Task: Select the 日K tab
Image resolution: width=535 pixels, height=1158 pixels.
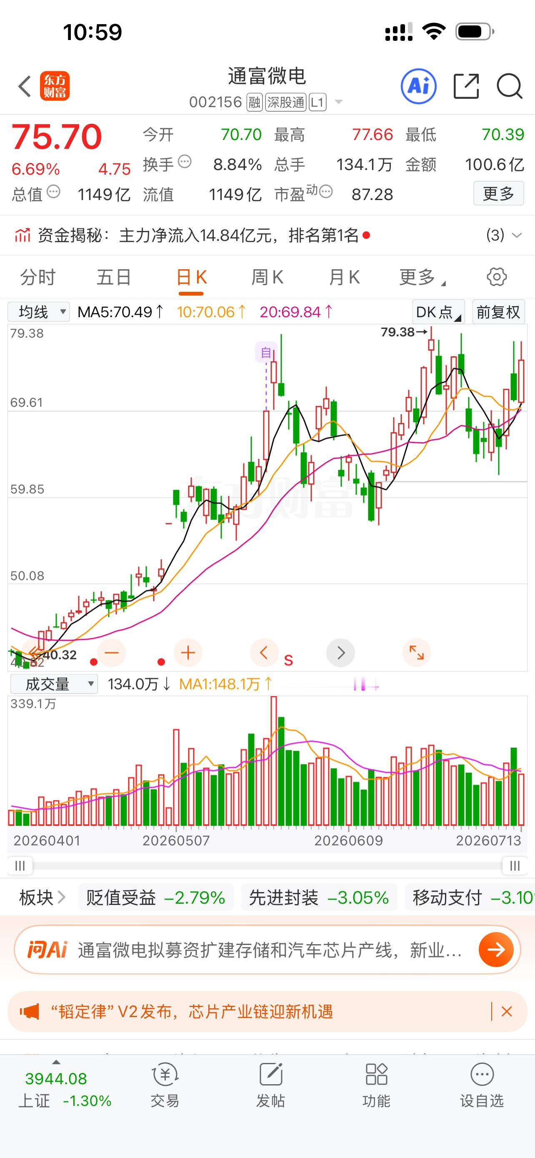Action: (191, 277)
